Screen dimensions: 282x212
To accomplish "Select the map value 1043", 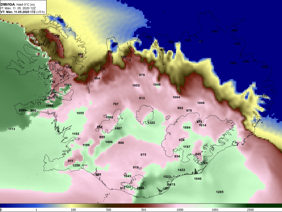I will pyautogui.click(x=127, y=176).
